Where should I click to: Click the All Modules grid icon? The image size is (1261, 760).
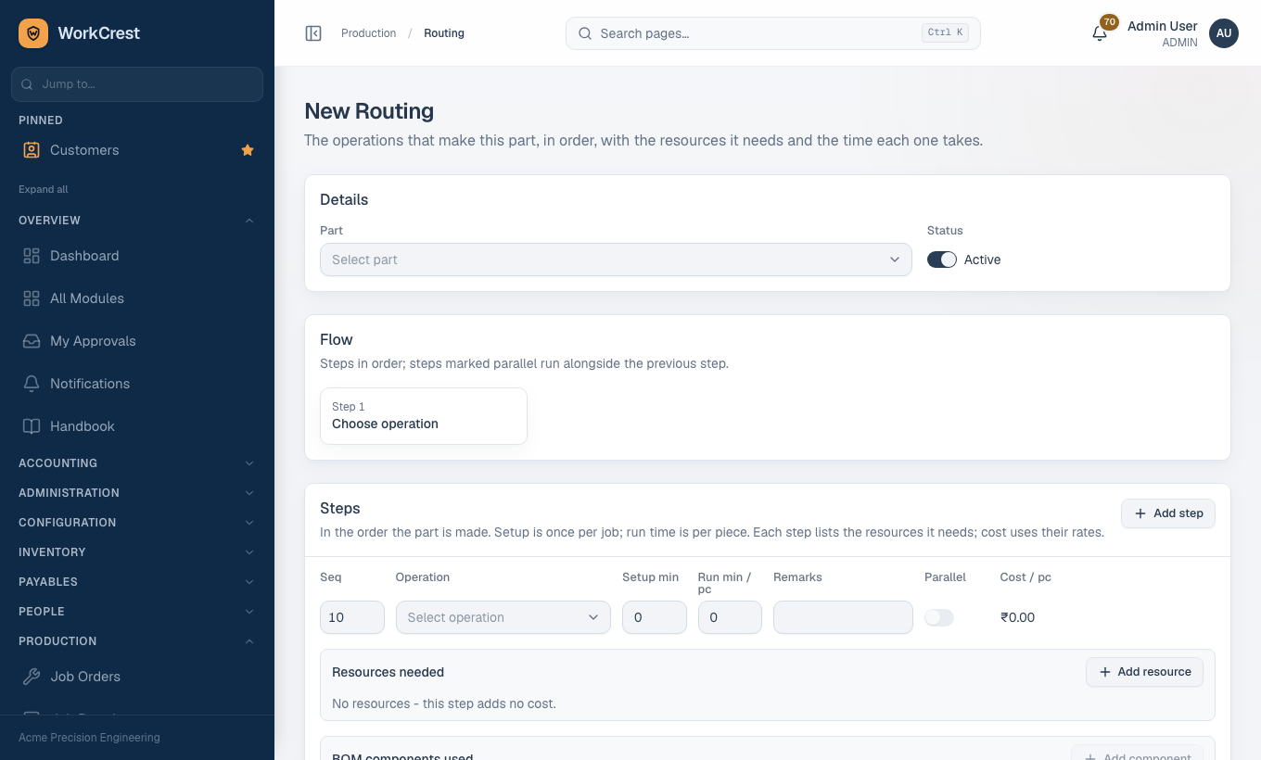coord(32,298)
